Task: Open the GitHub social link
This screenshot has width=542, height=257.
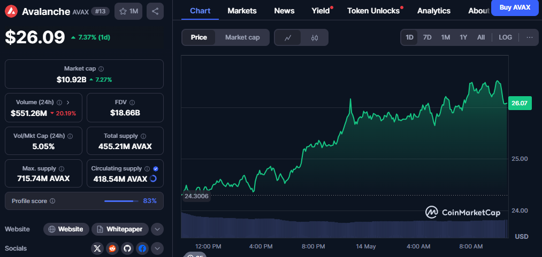Action: click(127, 248)
